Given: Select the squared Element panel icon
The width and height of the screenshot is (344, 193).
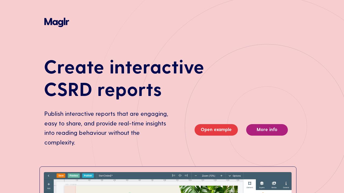Looking at the screenshot, I should (250, 184).
